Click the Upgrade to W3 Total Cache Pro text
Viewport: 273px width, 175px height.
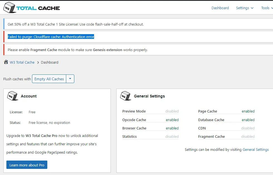point(52,144)
